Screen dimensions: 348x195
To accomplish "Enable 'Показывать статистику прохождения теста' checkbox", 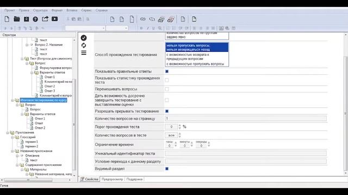I will point(167,80).
